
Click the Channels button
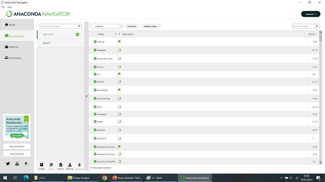(132, 26)
